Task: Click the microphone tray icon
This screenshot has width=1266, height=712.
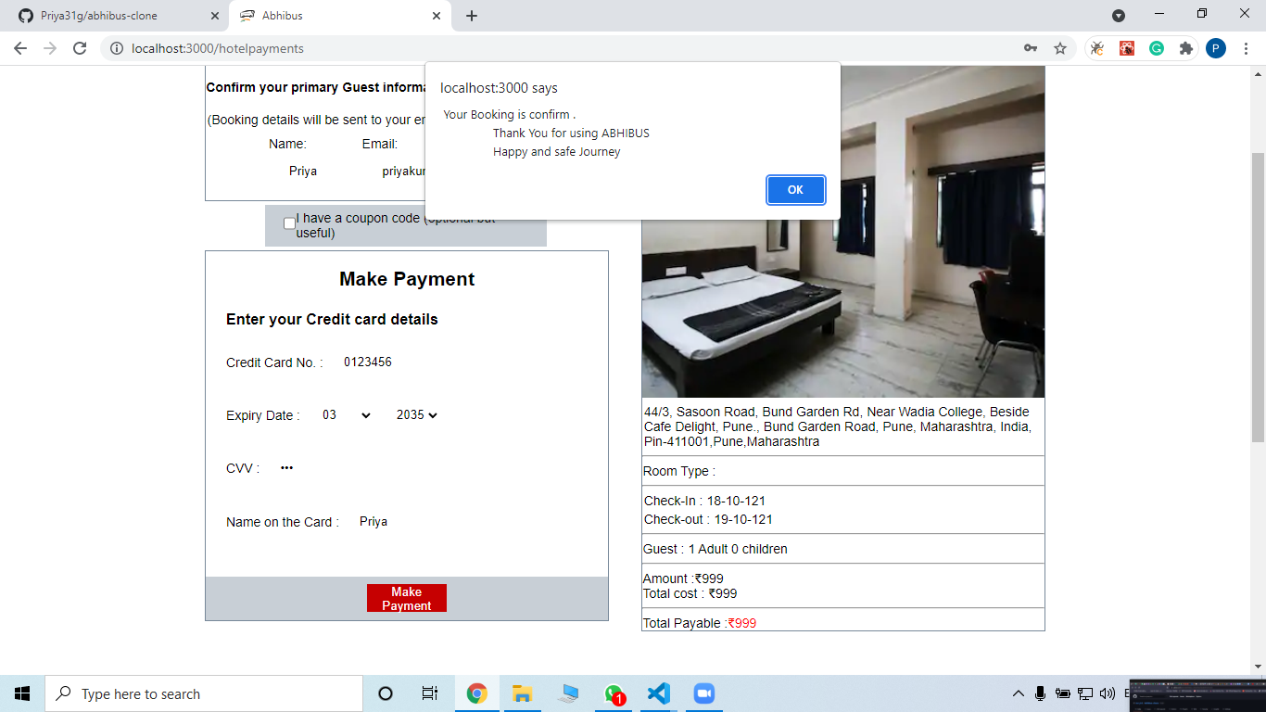Action: pos(1040,693)
